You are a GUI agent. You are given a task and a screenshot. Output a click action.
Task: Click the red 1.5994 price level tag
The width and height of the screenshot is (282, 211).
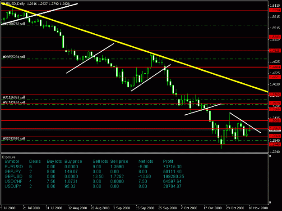(275, 10)
